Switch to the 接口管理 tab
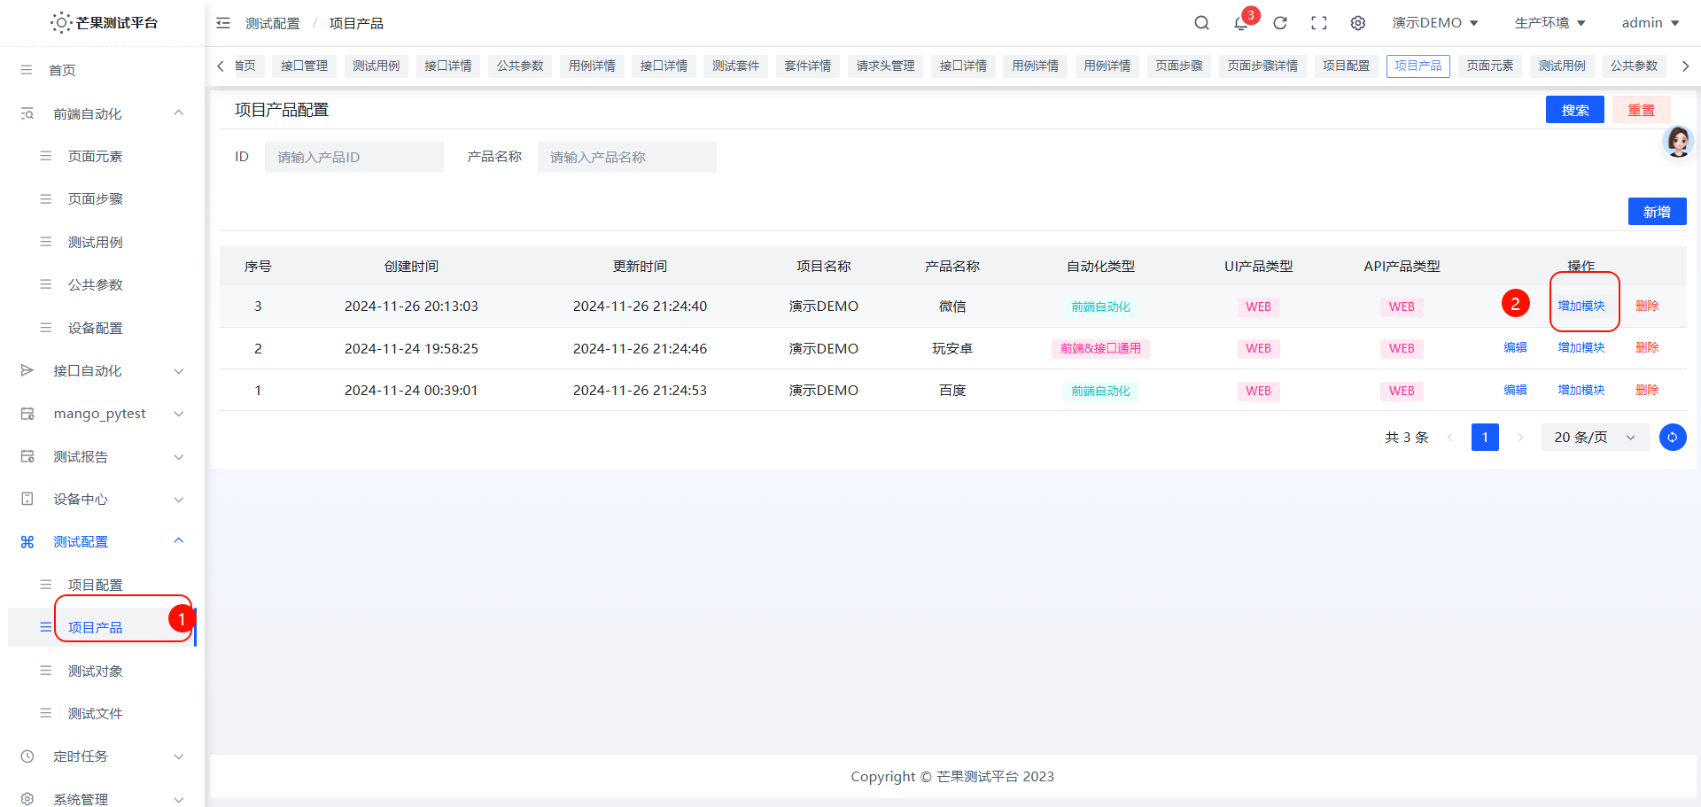Image resolution: width=1701 pixels, height=807 pixels. pos(303,66)
